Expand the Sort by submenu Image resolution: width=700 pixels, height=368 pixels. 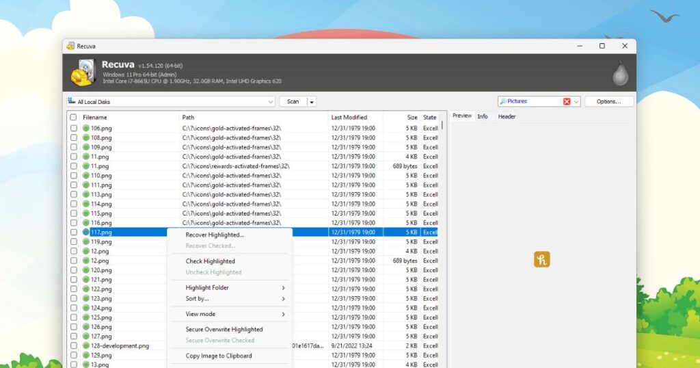tap(283, 299)
